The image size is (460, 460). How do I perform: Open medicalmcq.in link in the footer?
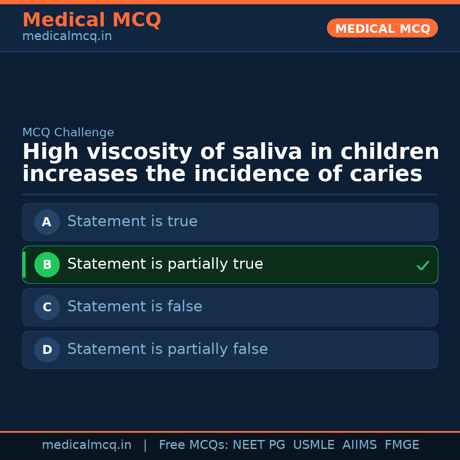click(x=86, y=445)
